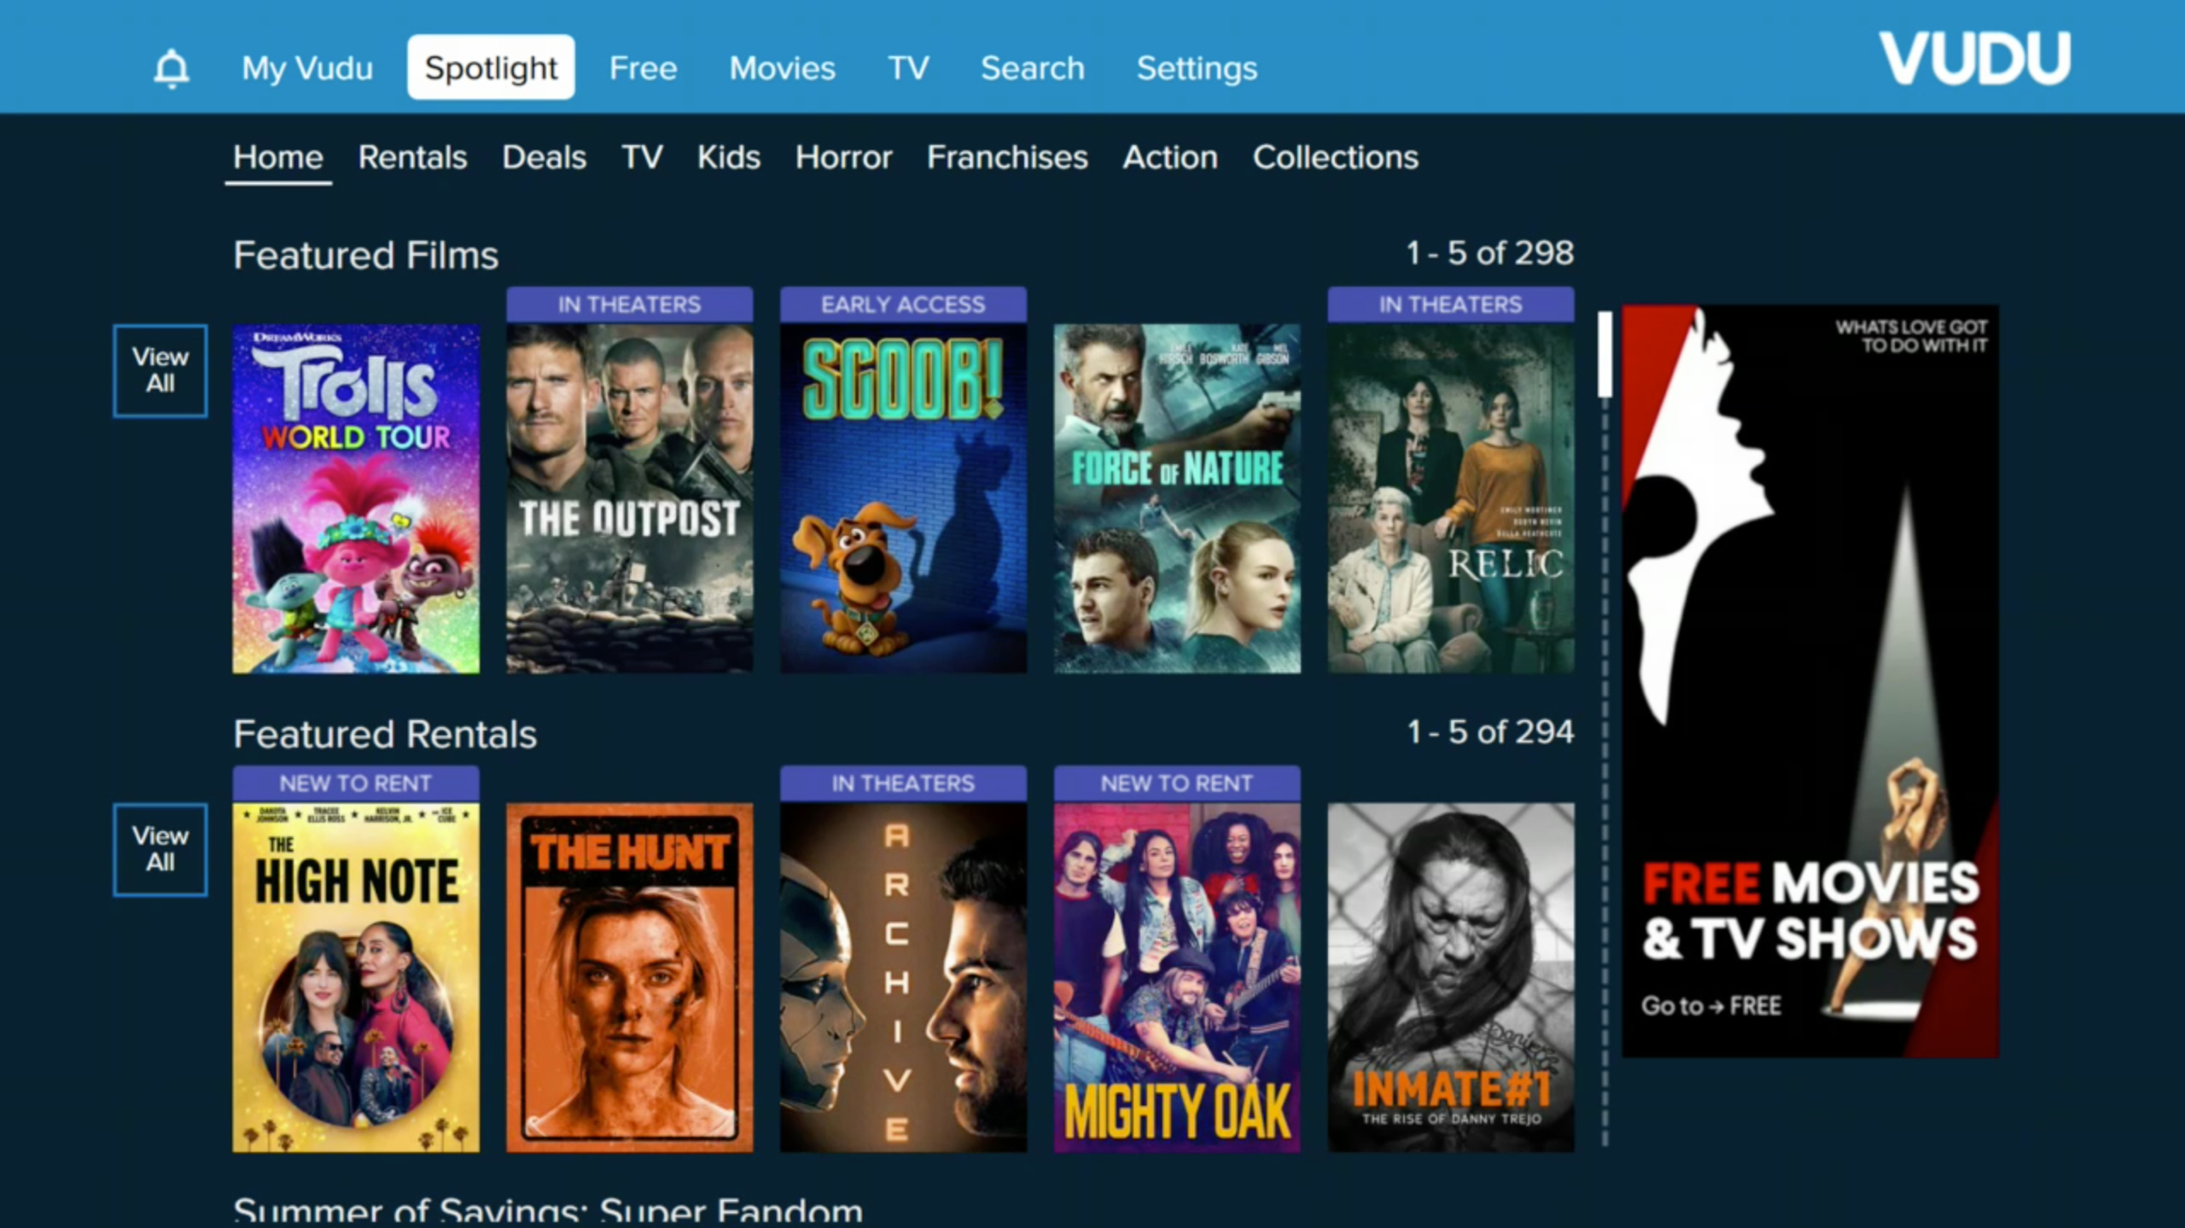Image resolution: width=2185 pixels, height=1228 pixels.
Task: Select the Free section icon
Action: pos(641,66)
